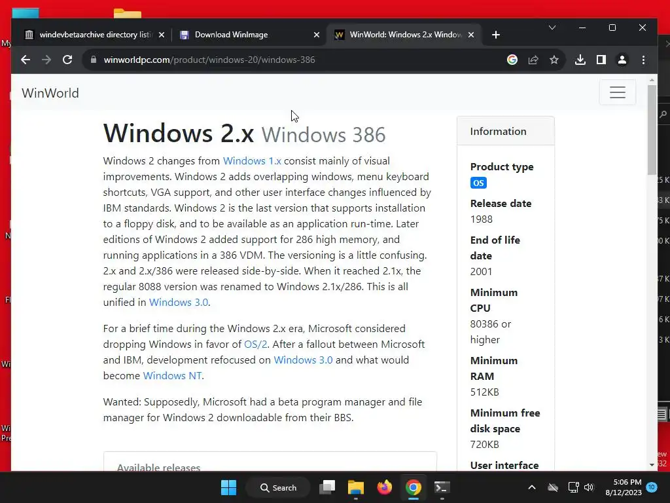Open the Google icon in address bar
Screen dimensions: 670x503
512,60
